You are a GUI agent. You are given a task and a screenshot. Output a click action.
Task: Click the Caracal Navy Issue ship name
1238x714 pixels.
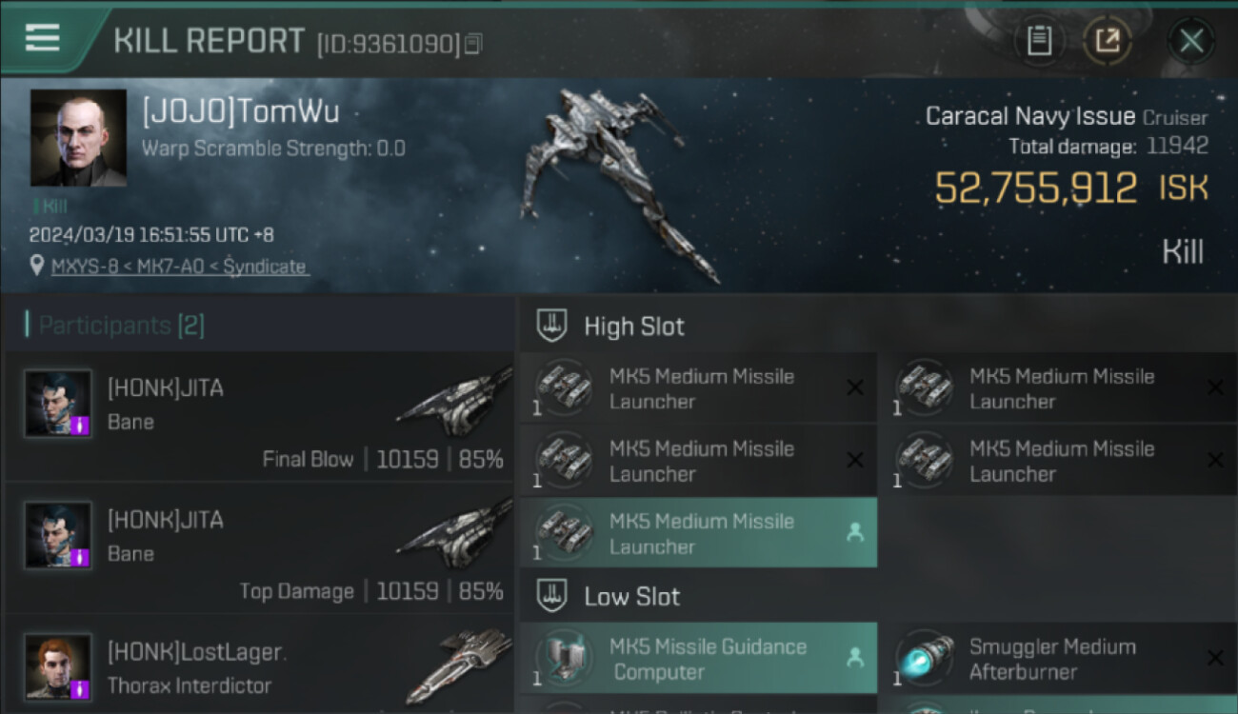(x=1030, y=116)
